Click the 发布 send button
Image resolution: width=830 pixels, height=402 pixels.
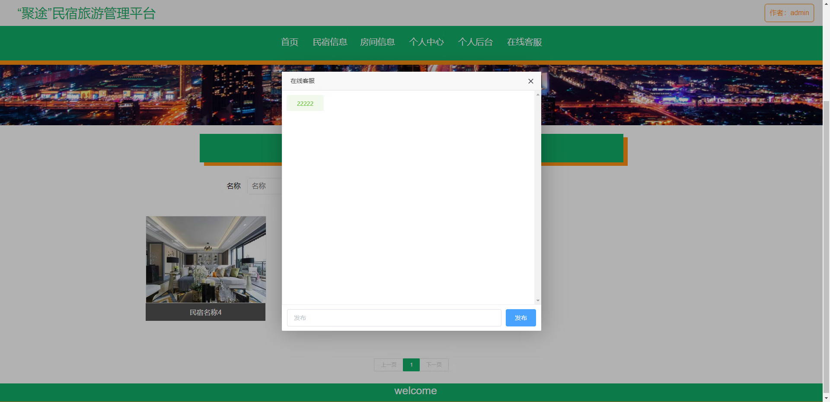click(x=520, y=317)
